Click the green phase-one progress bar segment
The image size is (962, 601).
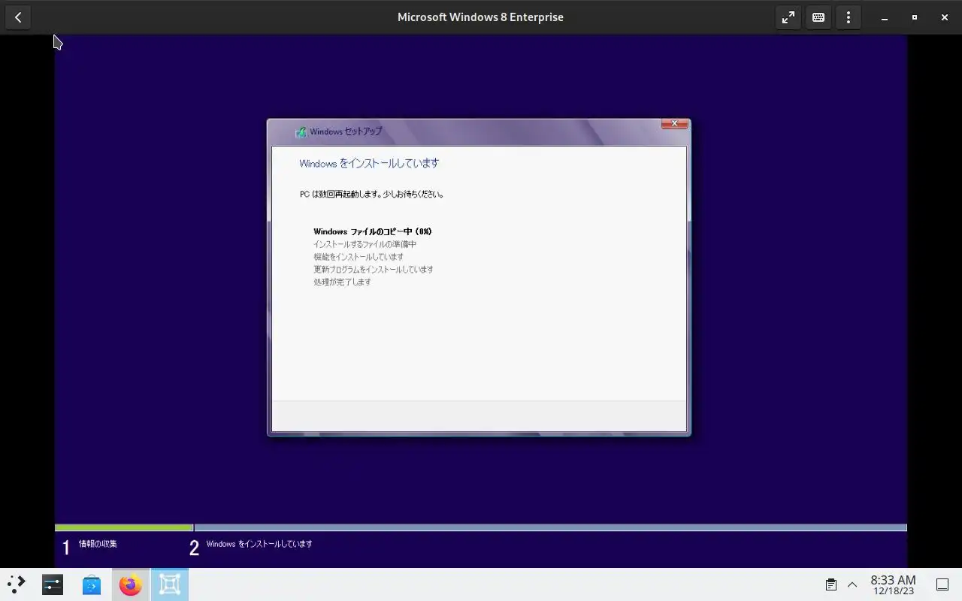tap(124, 527)
